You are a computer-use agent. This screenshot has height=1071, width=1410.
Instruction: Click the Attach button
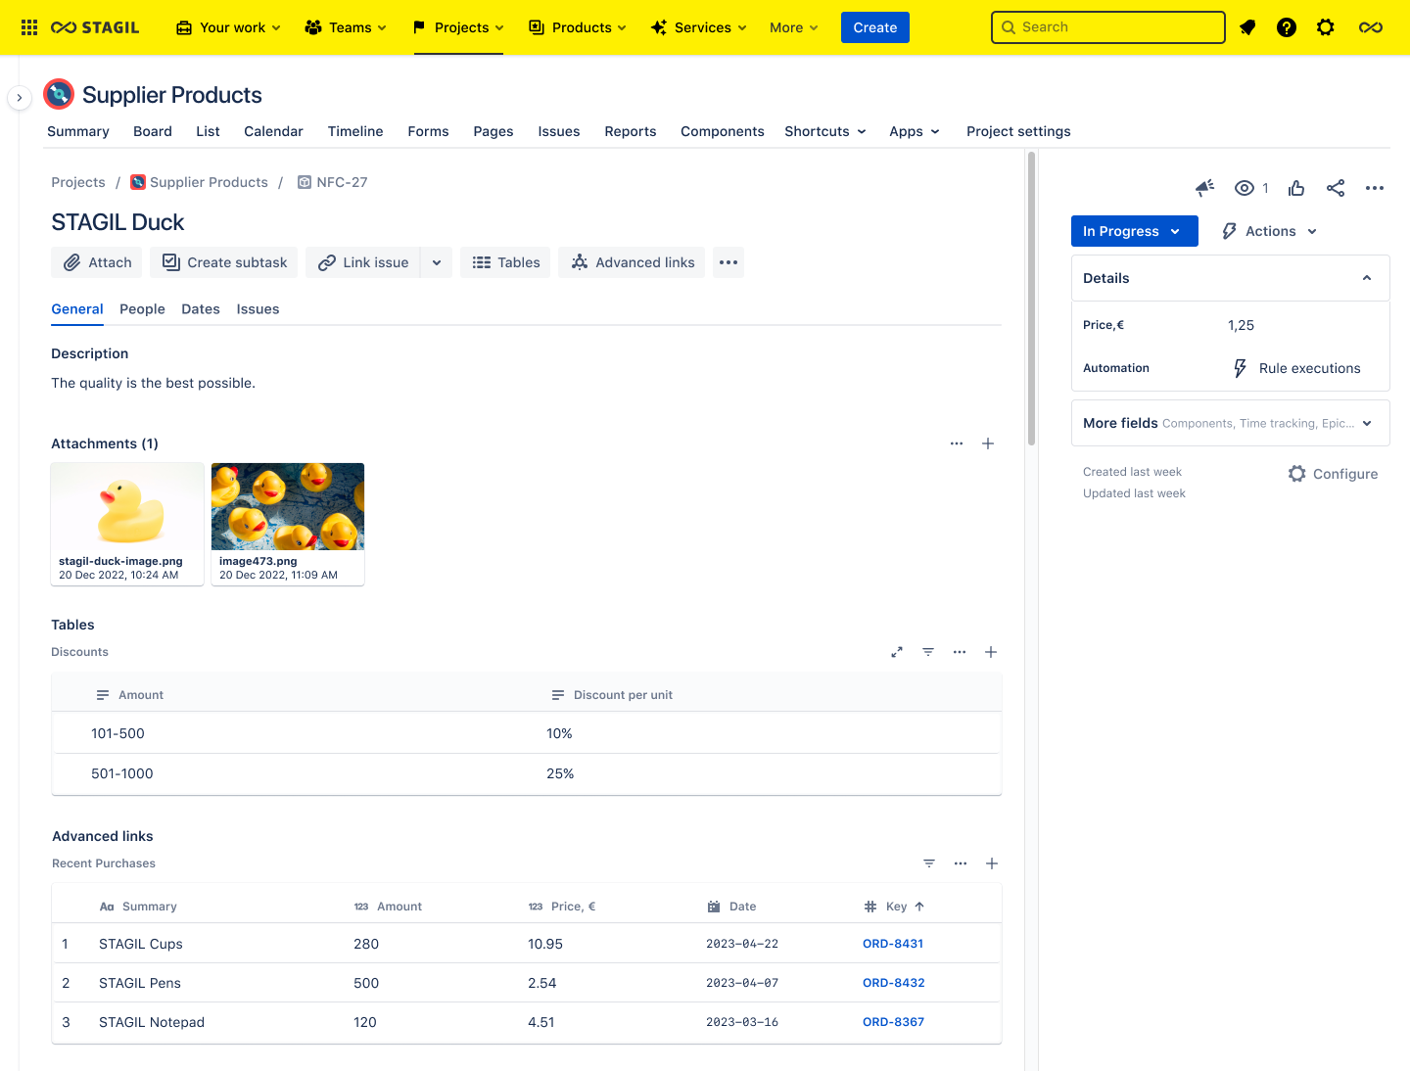97,262
